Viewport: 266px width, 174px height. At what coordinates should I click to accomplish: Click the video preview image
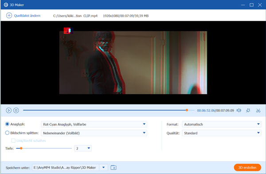tap(133, 63)
